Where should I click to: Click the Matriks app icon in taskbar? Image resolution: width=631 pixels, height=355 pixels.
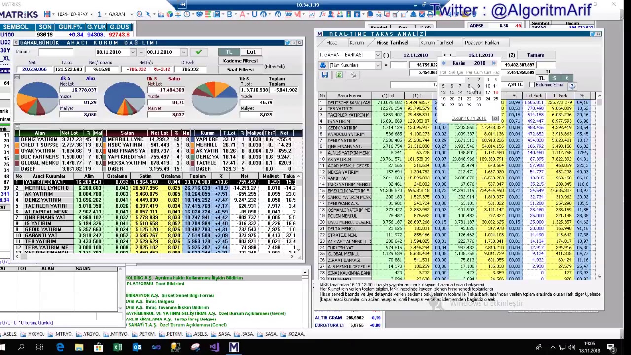point(234,348)
